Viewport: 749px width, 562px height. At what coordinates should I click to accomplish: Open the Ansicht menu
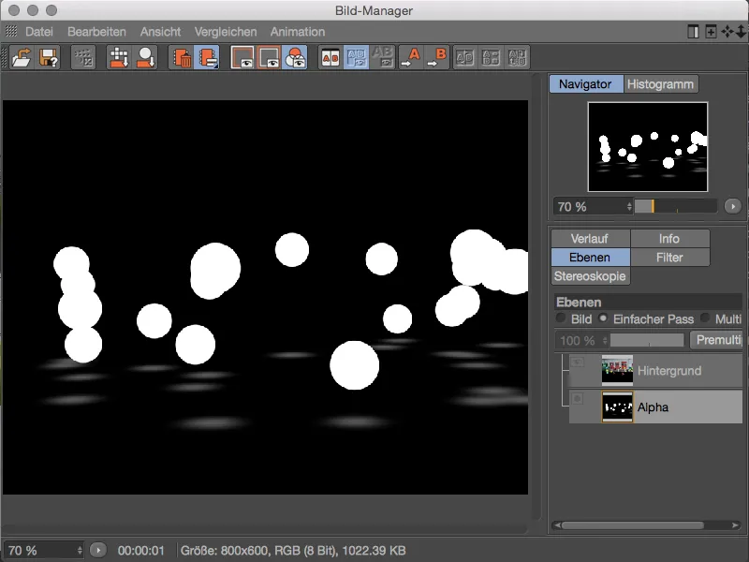(x=160, y=32)
